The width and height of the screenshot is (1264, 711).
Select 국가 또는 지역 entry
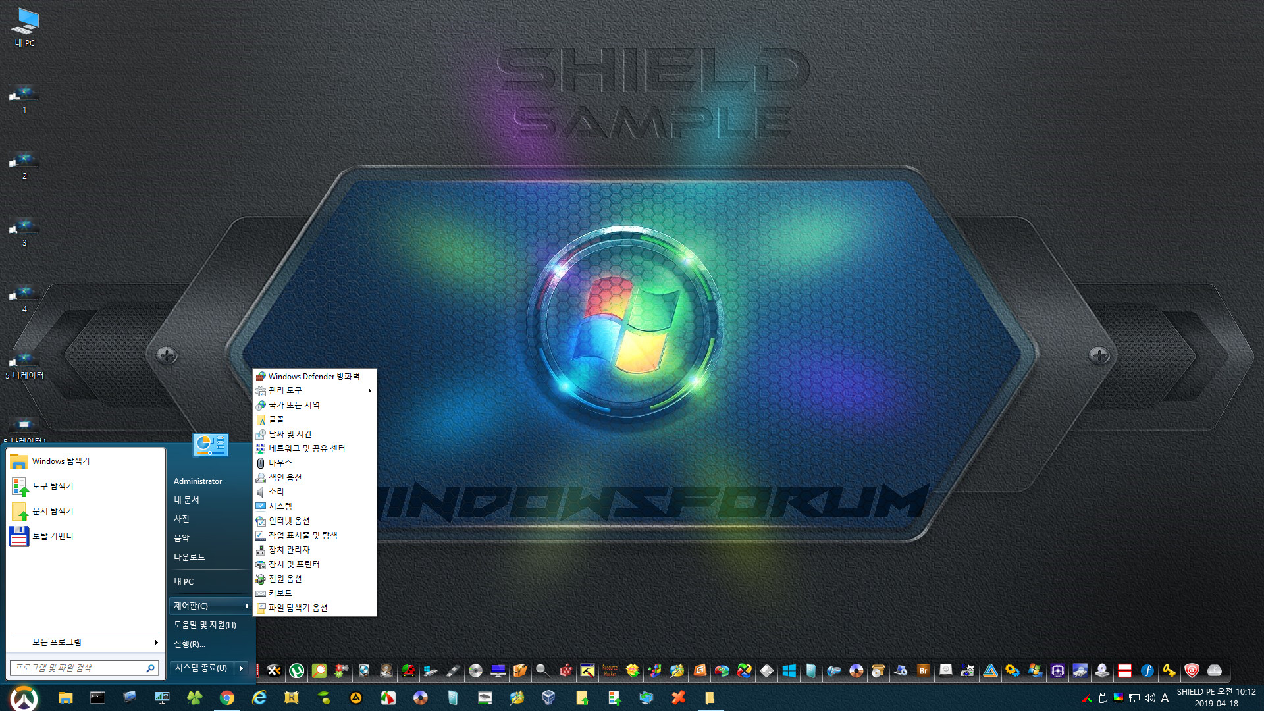point(315,405)
